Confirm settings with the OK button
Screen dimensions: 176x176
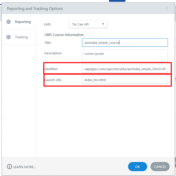click(137, 167)
